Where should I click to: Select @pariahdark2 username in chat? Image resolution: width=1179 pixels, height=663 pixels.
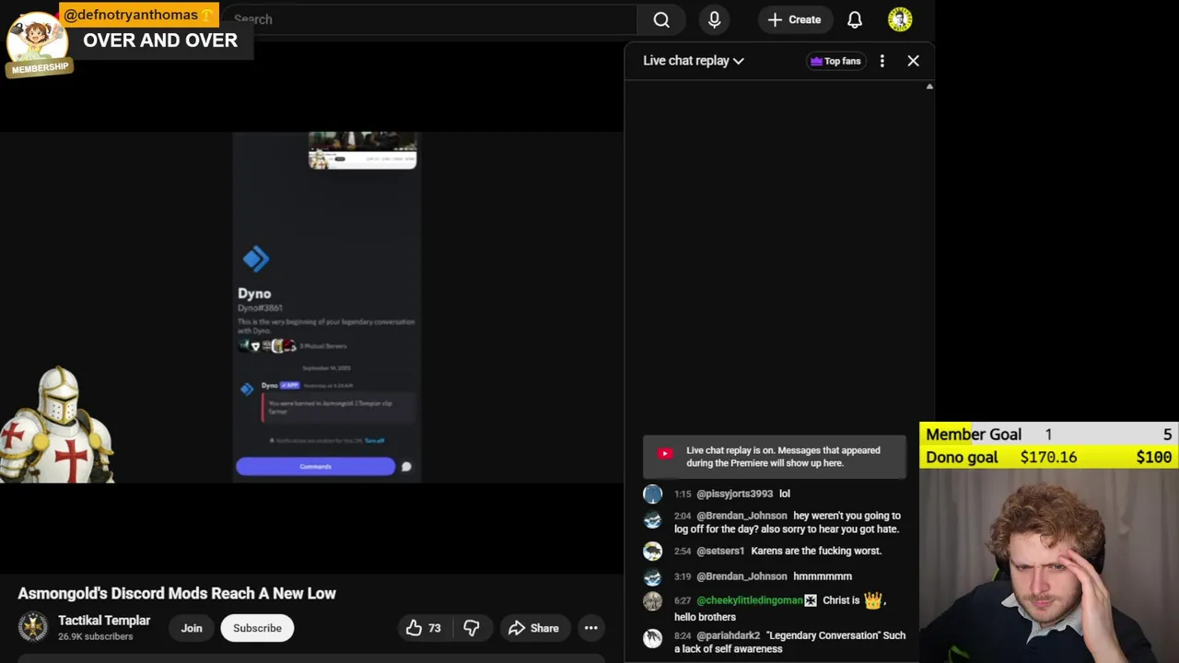pyautogui.click(x=729, y=635)
